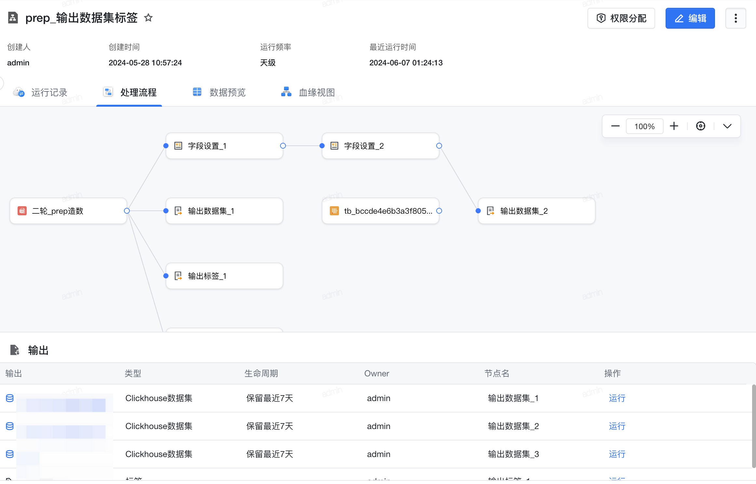Click output port of 字段设置_2 node

[x=439, y=146]
